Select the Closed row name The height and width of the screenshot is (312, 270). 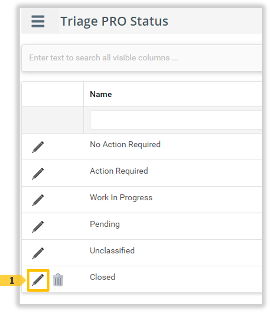pos(102,277)
